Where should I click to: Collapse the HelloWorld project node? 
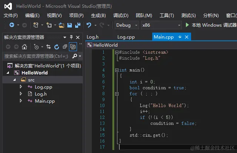coord(8,73)
